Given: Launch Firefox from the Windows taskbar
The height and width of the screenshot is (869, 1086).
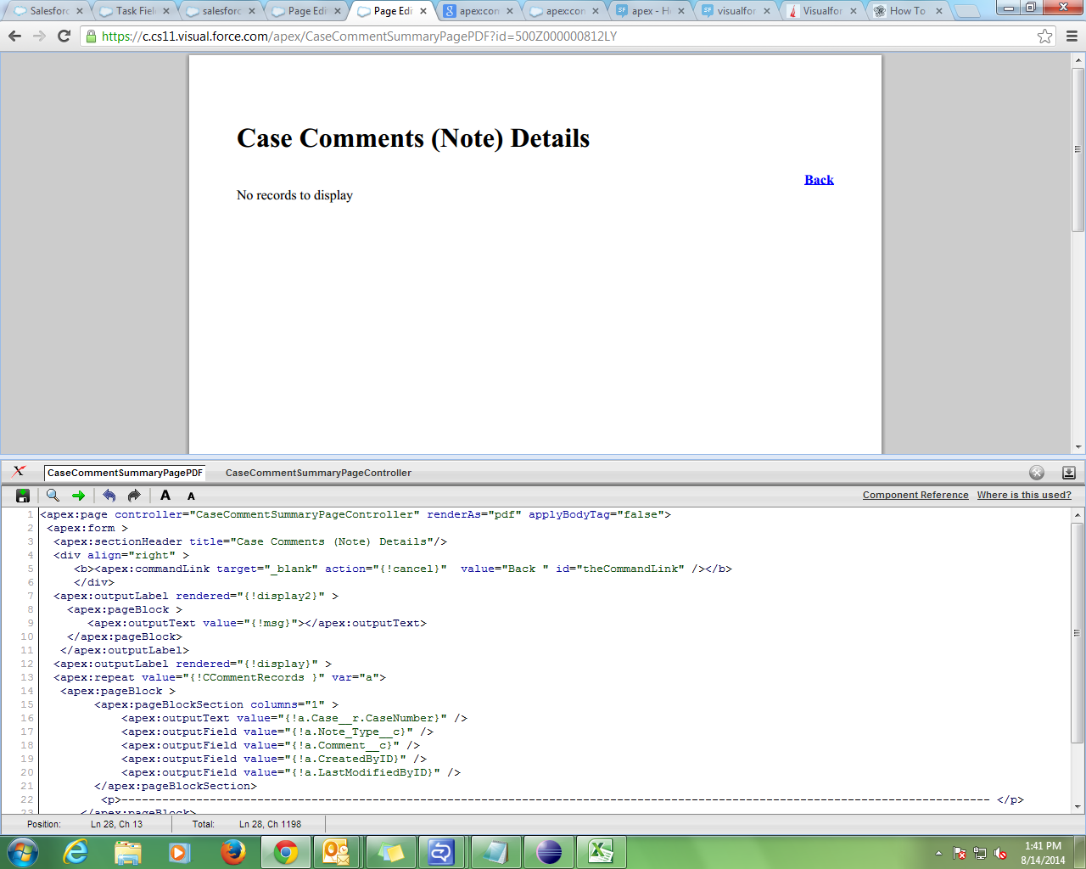Looking at the screenshot, I should tap(232, 852).
